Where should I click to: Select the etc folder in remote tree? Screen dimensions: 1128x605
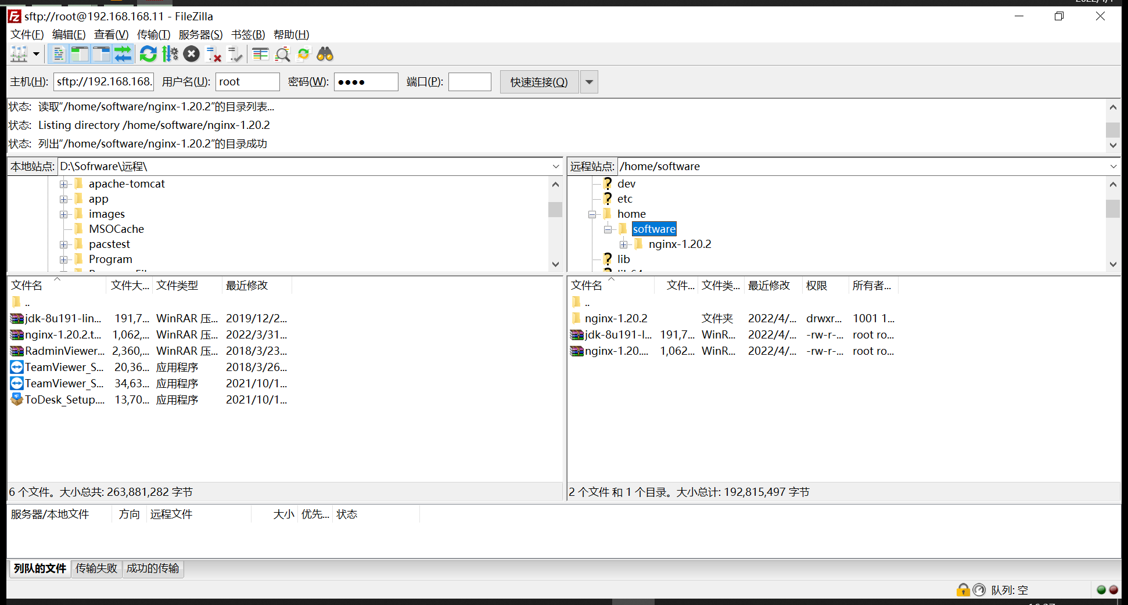click(x=624, y=199)
